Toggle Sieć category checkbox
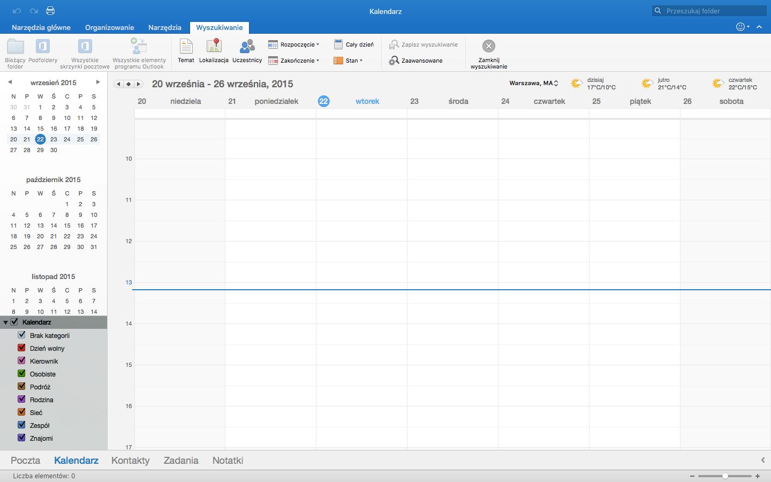The image size is (771, 482). click(22, 412)
